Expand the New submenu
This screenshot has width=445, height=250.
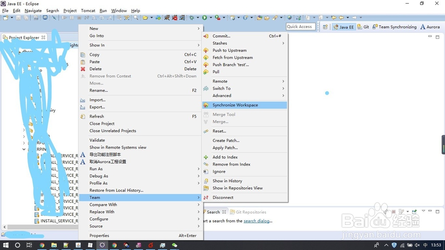pos(141,28)
